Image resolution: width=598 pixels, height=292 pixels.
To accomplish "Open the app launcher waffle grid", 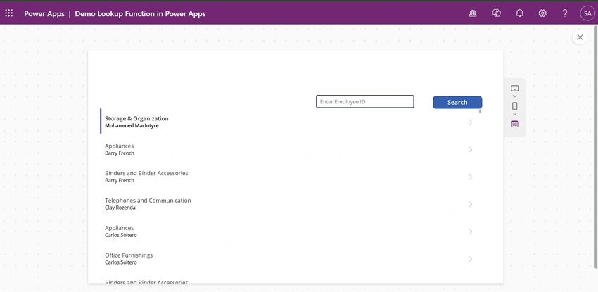I will pyautogui.click(x=8, y=13).
